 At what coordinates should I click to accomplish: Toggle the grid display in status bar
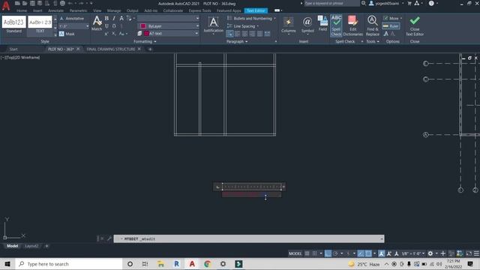pyautogui.click(x=307, y=253)
